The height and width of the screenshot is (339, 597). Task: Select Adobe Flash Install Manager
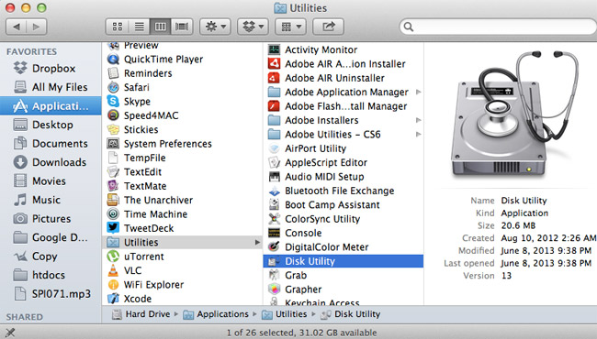pyautogui.click(x=344, y=106)
